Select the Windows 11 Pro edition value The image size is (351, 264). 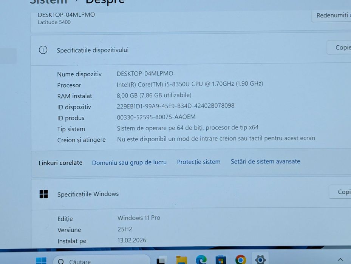point(139,218)
